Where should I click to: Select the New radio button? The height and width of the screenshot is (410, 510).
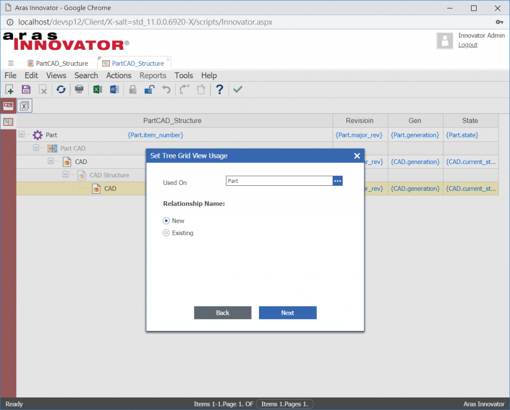point(166,221)
